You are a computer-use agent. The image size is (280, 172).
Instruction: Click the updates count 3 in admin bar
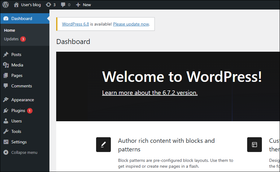coord(54,5)
